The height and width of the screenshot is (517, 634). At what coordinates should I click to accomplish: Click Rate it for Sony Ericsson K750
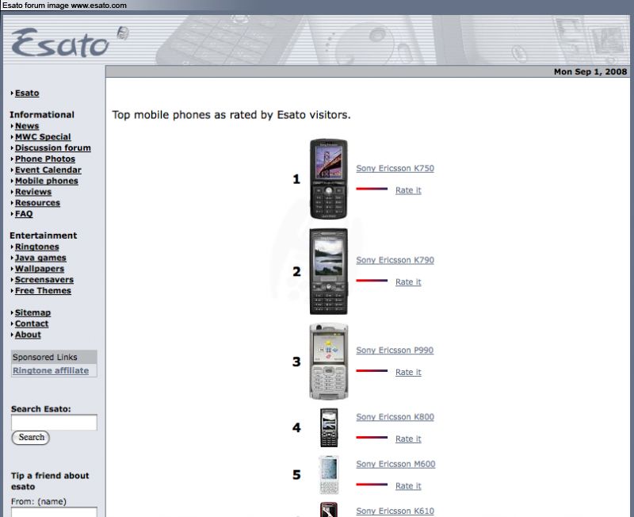point(408,190)
